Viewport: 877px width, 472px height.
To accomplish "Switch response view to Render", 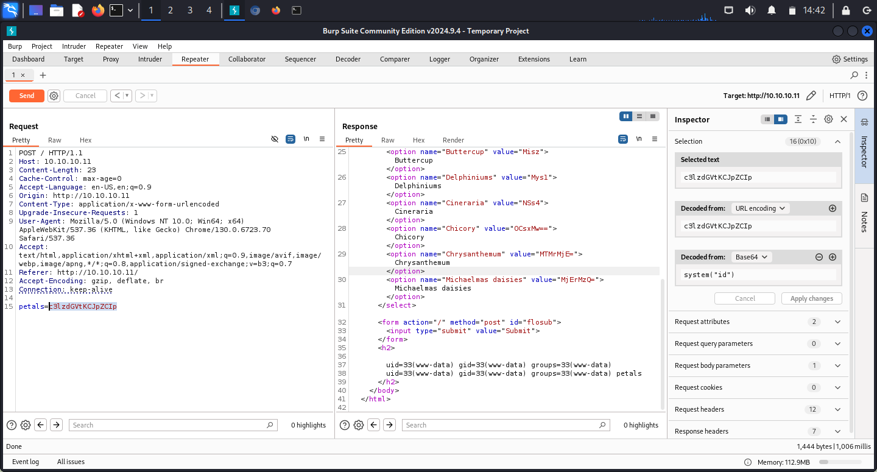I will point(453,140).
